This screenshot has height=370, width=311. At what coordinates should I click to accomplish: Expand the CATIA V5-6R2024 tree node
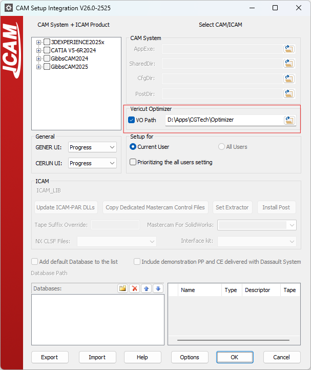[38, 50]
